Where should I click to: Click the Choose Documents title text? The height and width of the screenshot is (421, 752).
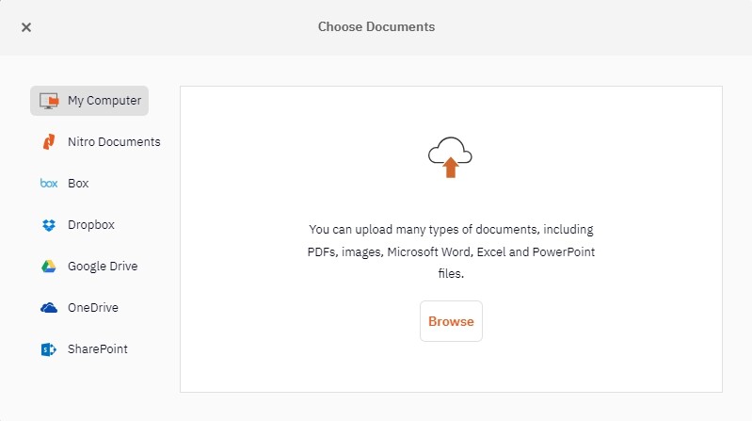(376, 27)
